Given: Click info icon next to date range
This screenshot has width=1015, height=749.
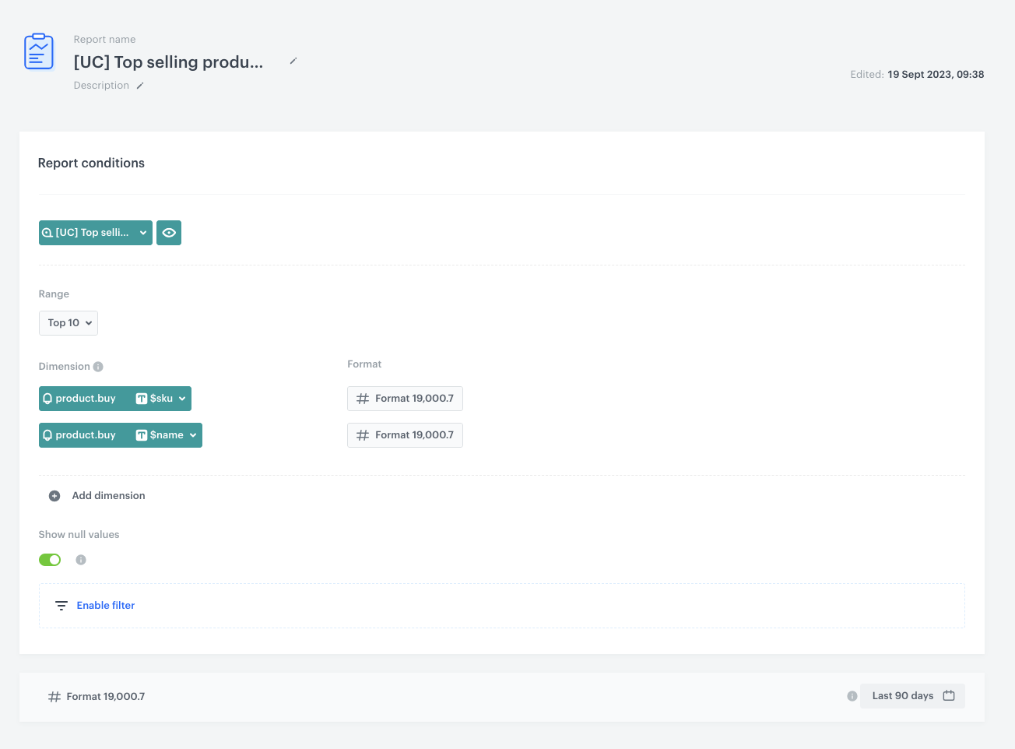Looking at the screenshot, I should tap(852, 696).
